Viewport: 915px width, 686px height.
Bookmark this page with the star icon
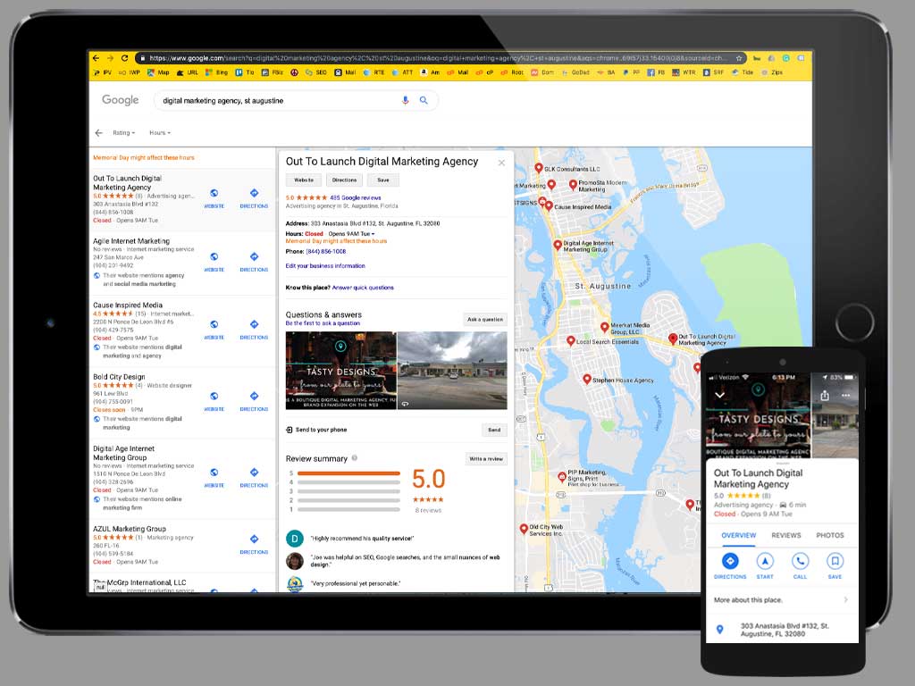pyautogui.click(x=739, y=58)
